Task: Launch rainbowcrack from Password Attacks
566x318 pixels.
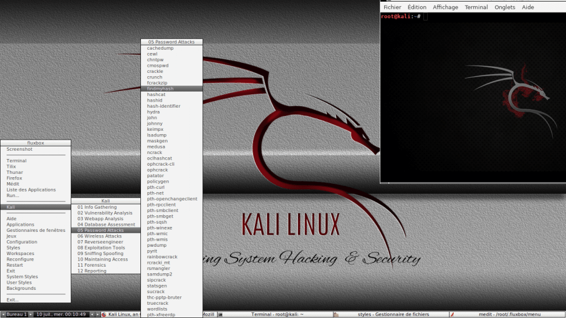Action: coord(171,257)
